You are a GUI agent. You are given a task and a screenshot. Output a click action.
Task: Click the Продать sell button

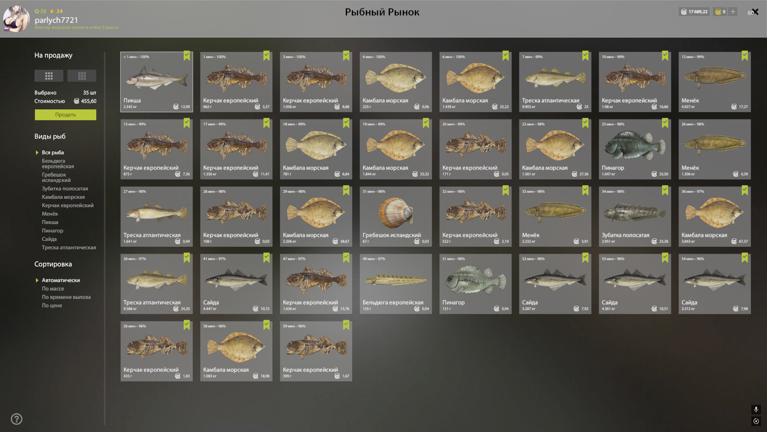point(65,115)
